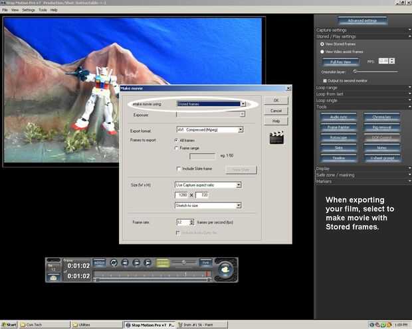The height and width of the screenshot is (329, 412).
Task: Toggle Output to second monitor checkbox
Action: click(x=325, y=81)
